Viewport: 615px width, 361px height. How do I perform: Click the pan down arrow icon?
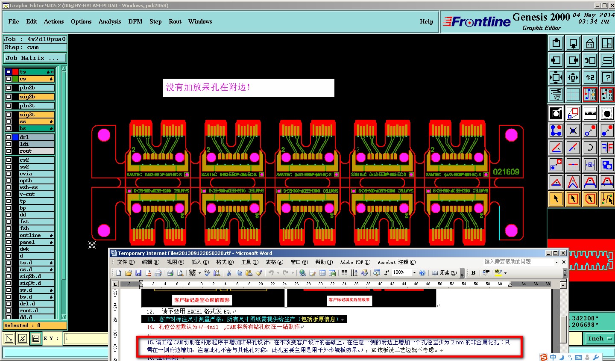click(x=573, y=43)
